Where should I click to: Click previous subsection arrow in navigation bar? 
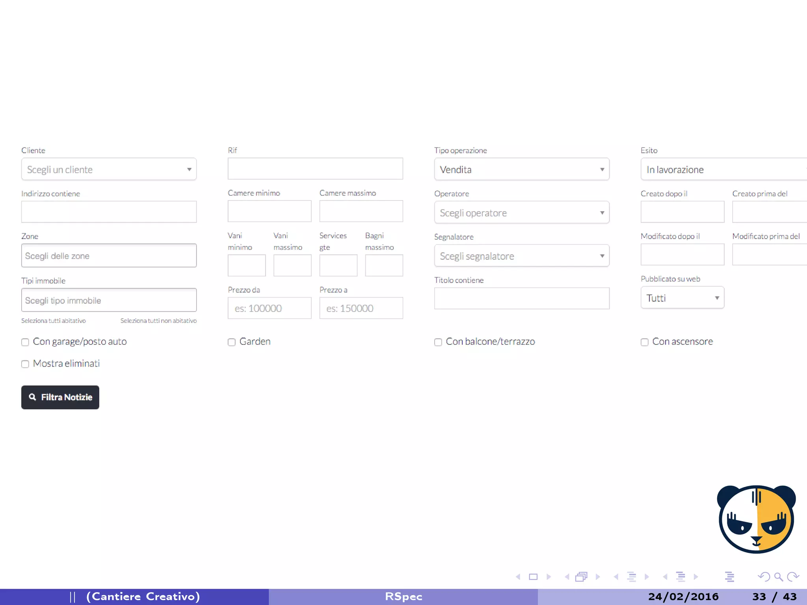(x=616, y=577)
